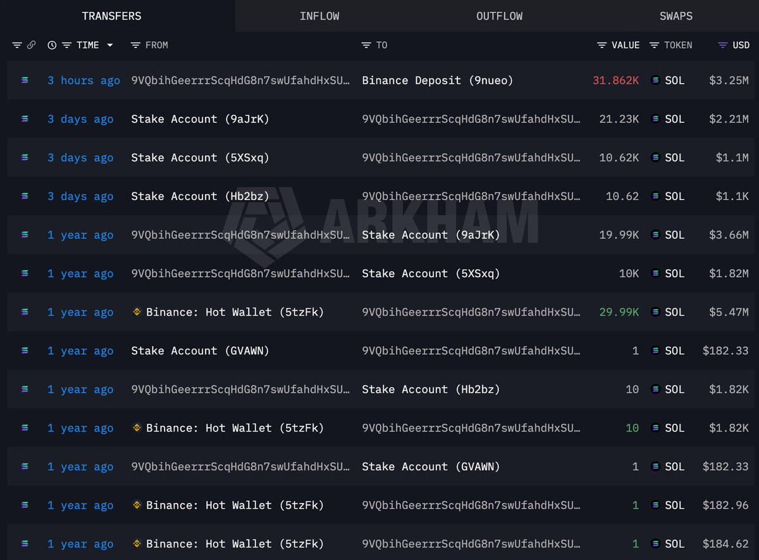Open the '3 hours ago' transaction link
The width and height of the screenshot is (759, 560).
tap(83, 80)
